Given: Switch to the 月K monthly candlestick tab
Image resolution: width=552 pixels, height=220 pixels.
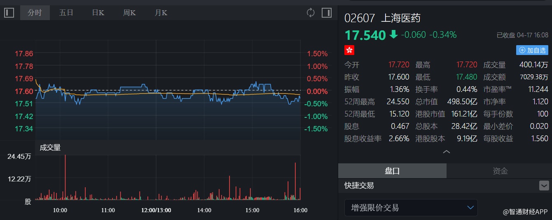Looking at the screenshot, I should click(x=161, y=13).
